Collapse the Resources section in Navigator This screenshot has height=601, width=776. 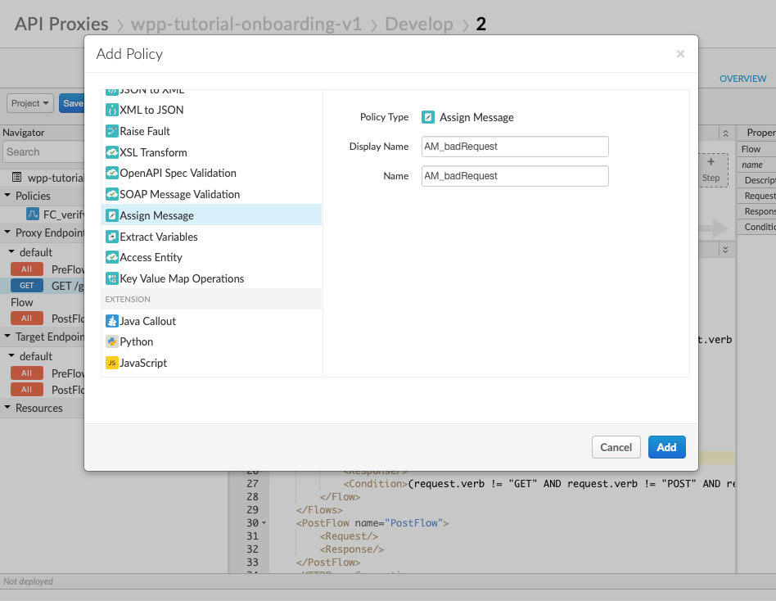7,408
